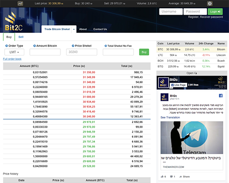Click the Recover password link
This screenshot has width=229, height=183.
[211, 17]
